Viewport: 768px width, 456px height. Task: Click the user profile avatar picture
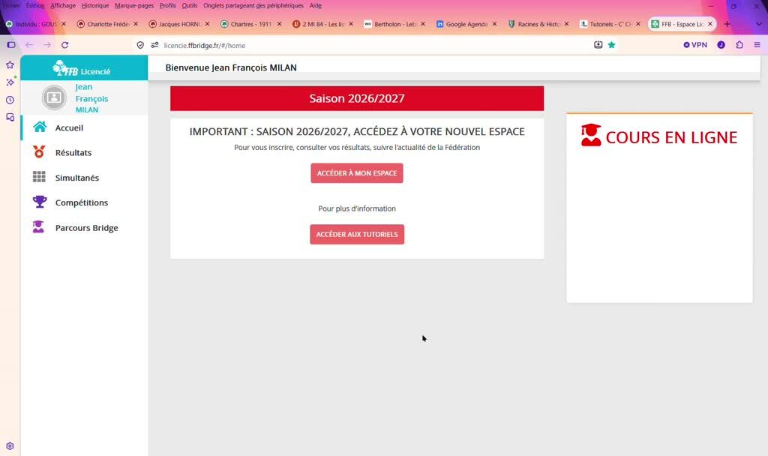tap(54, 97)
